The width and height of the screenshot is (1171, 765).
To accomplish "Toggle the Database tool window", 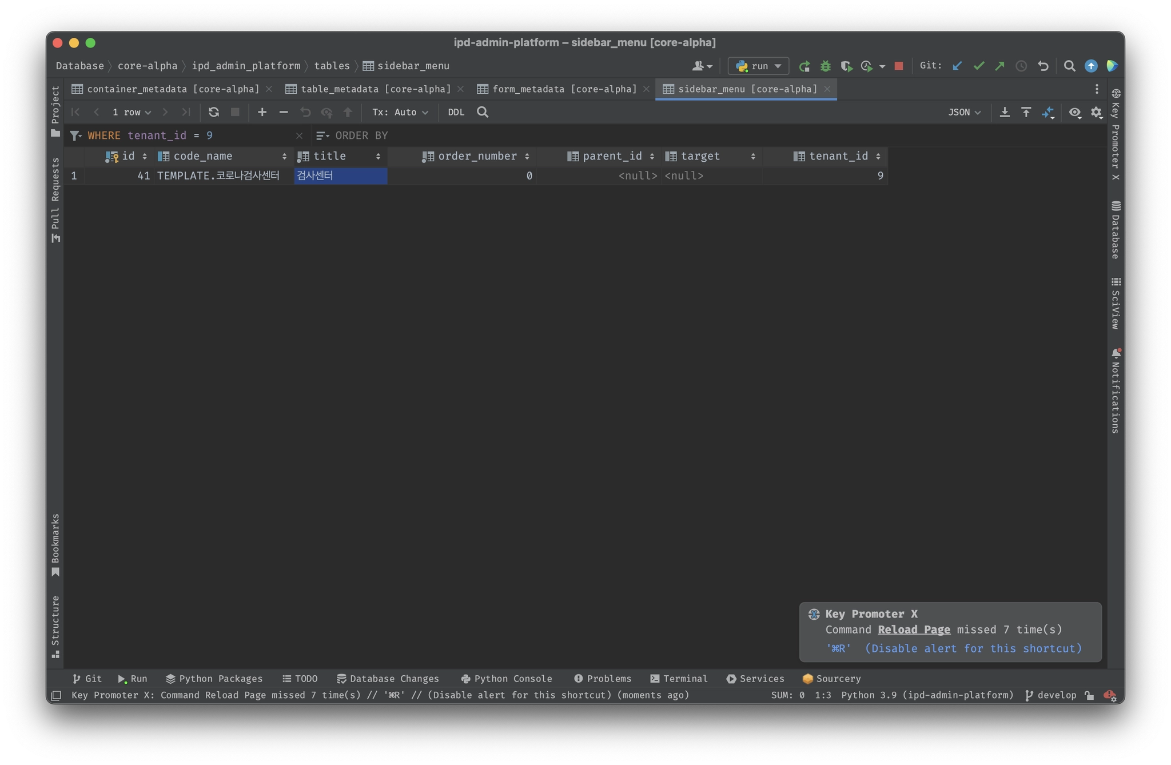I will pos(1116,230).
